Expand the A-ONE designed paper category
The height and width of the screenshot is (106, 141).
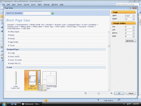tap(9, 53)
